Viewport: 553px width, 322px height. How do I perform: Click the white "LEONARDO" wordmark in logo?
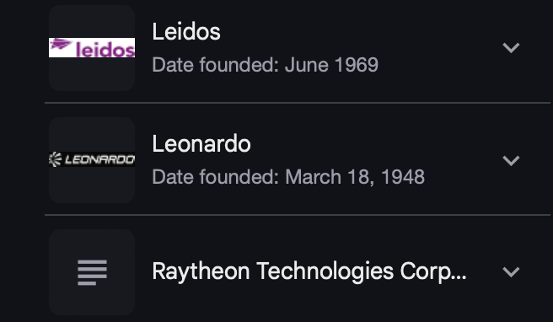99,160
